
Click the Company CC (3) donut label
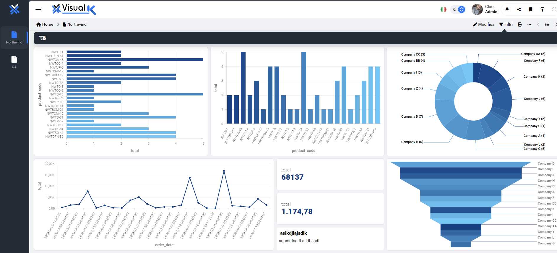[x=413, y=54]
